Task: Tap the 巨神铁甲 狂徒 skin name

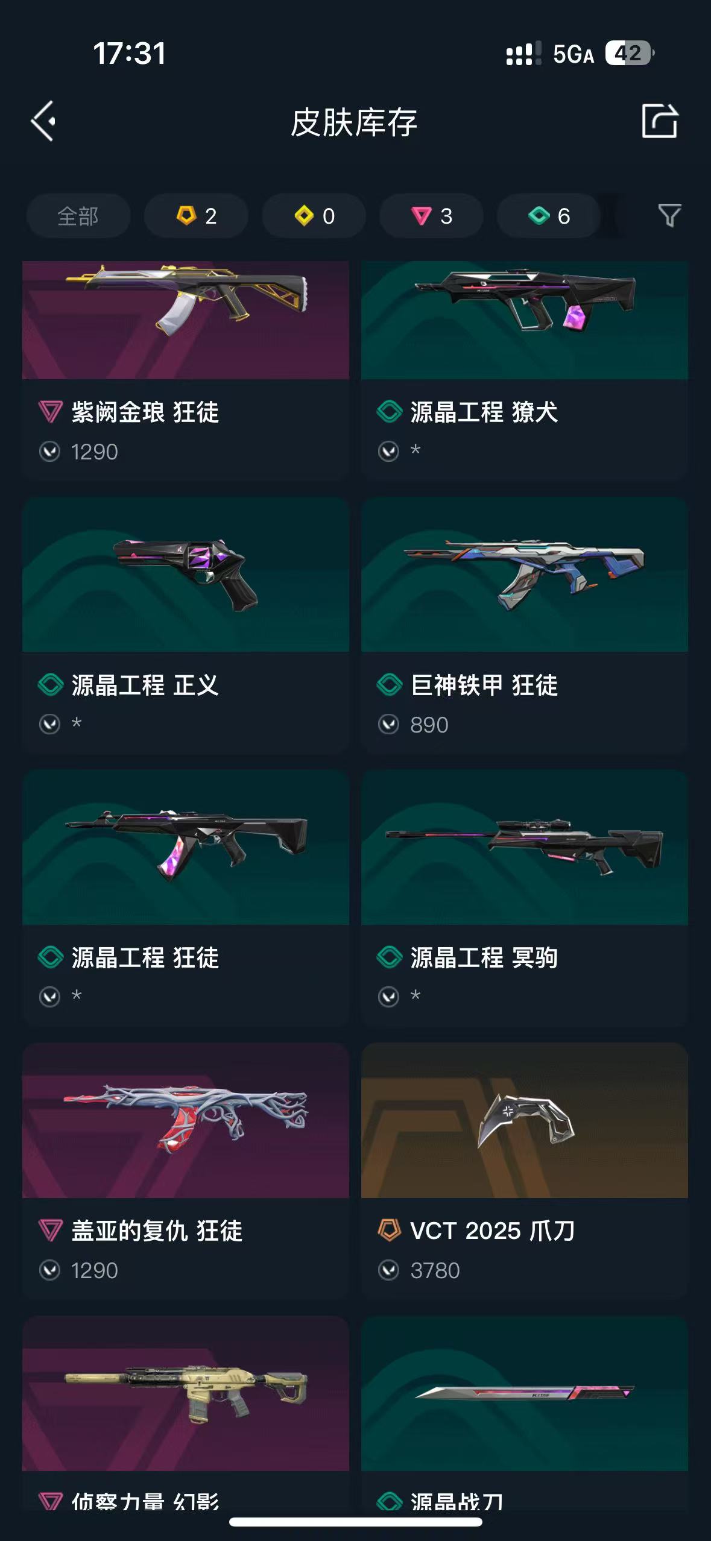Action: coord(484,685)
